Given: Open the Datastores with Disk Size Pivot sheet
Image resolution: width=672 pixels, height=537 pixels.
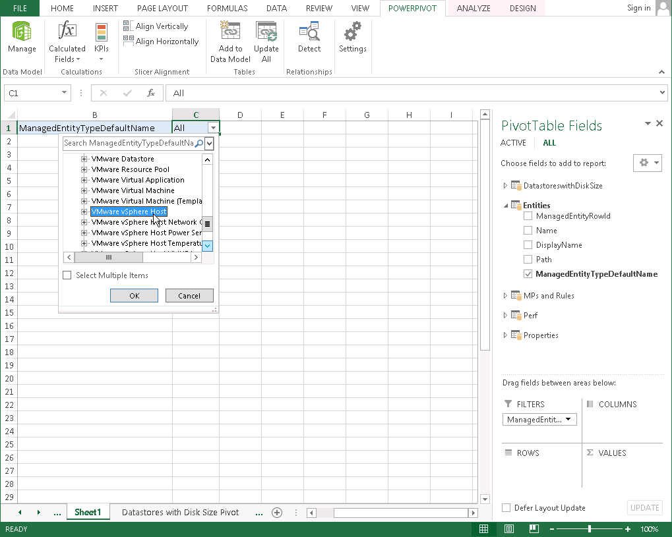Looking at the screenshot, I should click(x=180, y=513).
